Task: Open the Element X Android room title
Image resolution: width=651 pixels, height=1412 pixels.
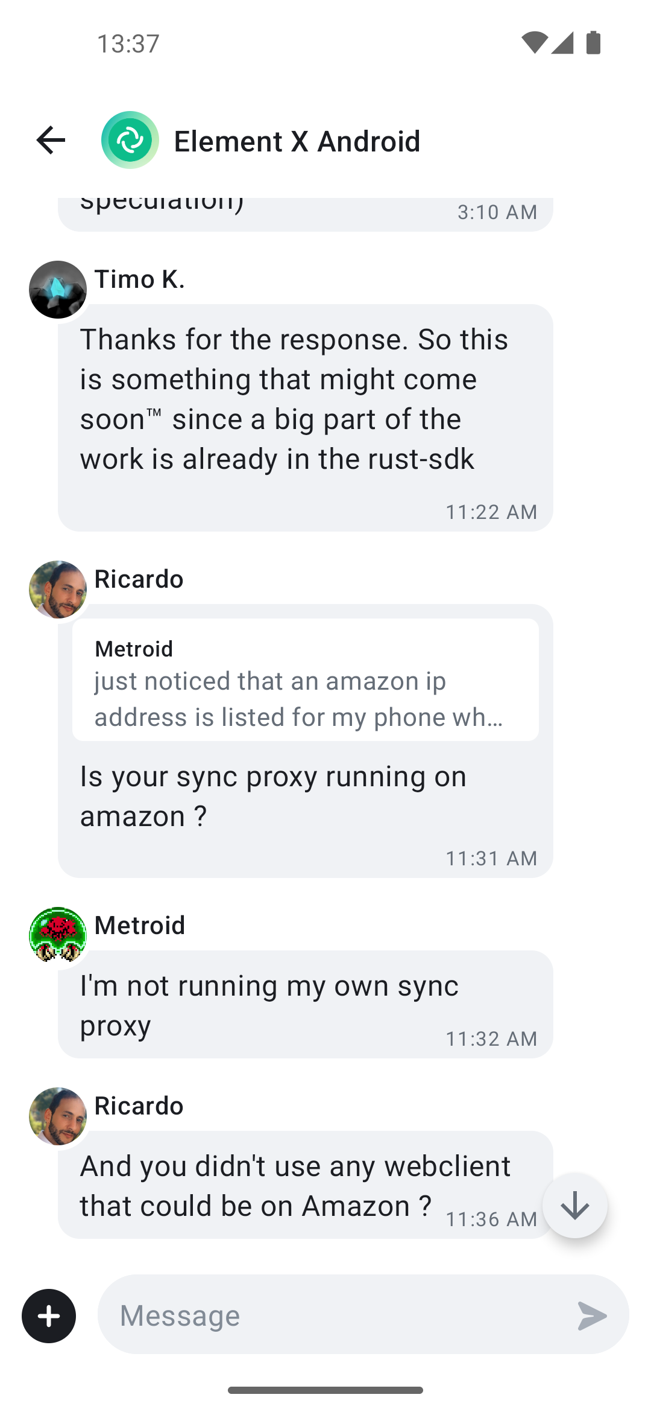Action: (x=297, y=142)
